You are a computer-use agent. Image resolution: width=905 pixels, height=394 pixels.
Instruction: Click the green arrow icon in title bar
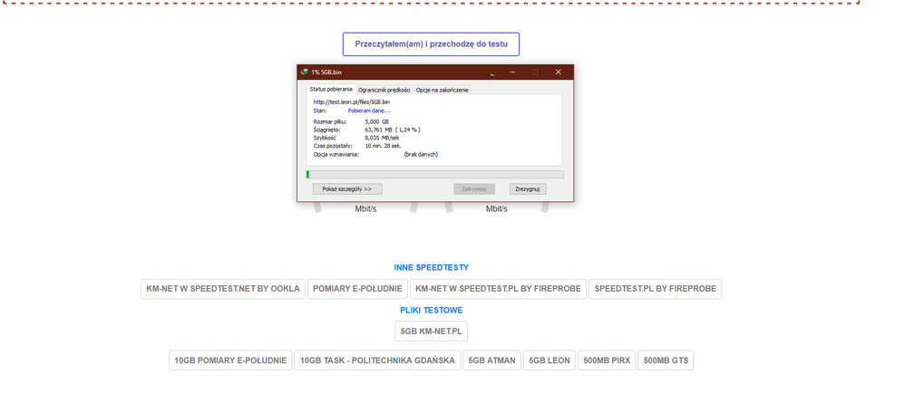tap(491, 74)
